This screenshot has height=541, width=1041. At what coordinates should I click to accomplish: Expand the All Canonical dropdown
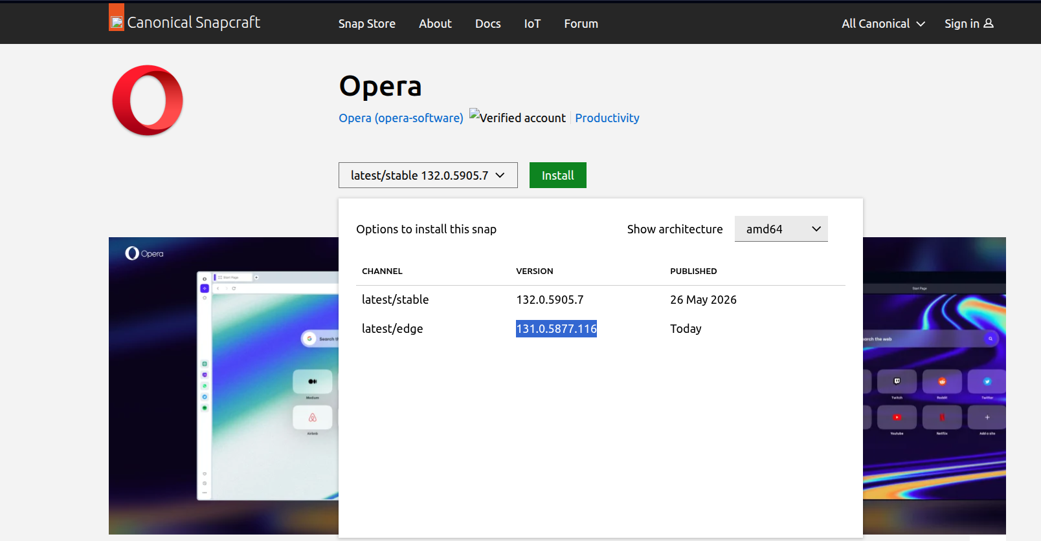(x=883, y=23)
